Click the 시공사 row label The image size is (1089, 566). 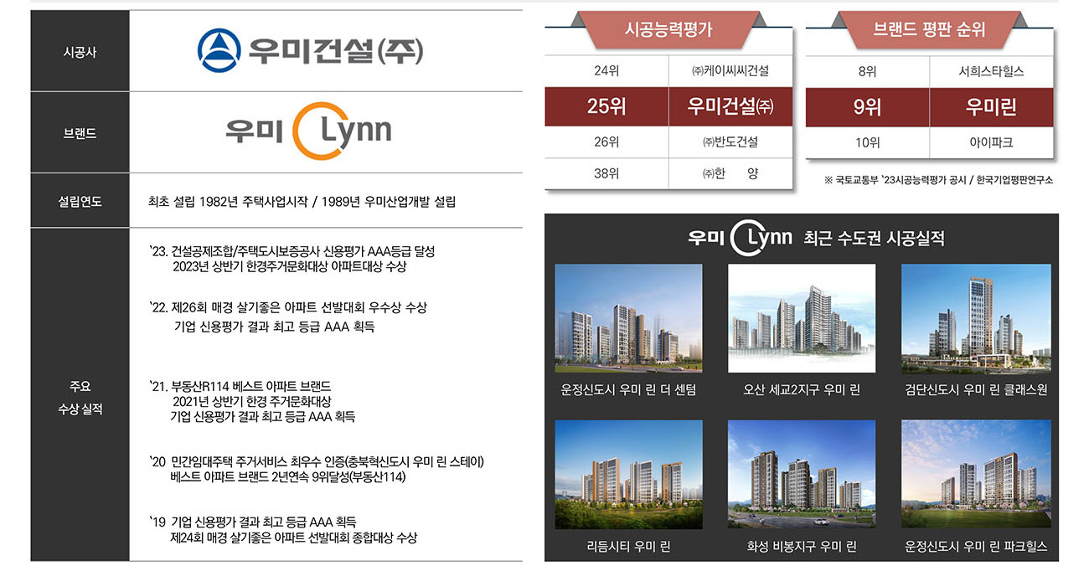tap(80, 52)
